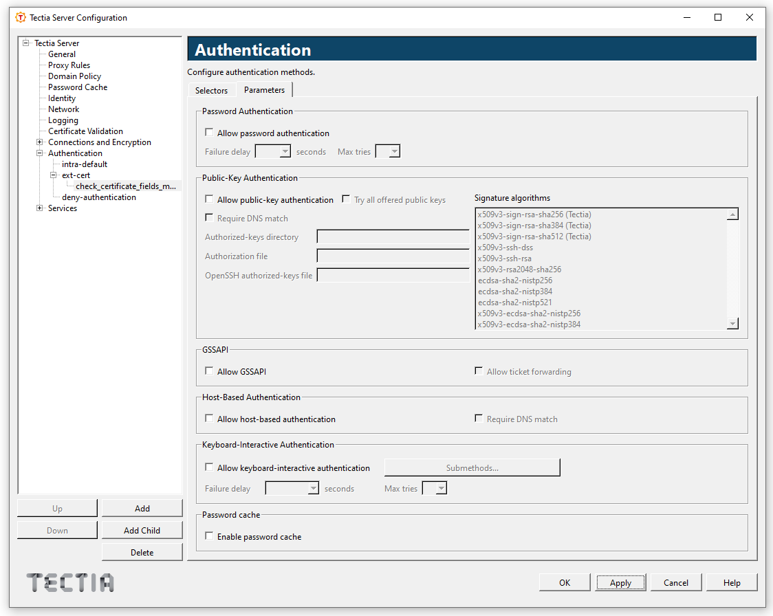Cancel the configuration dialog
This screenshot has height=616, width=773.
coord(676,582)
